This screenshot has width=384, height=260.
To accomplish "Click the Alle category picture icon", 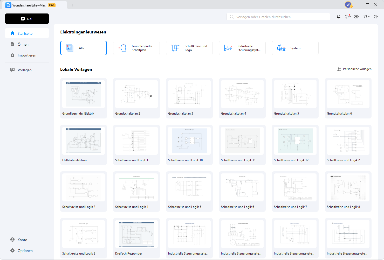I will coord(69,48).
